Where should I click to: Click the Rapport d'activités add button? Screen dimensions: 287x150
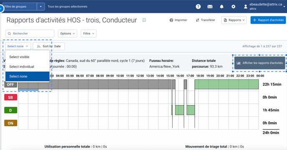(x=268, y=20)
